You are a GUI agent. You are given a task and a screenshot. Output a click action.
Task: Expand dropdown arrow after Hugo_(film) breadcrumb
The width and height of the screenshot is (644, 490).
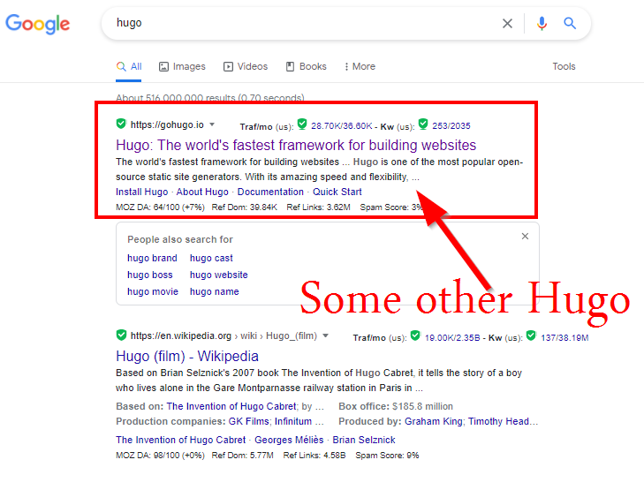click(325, 335)
